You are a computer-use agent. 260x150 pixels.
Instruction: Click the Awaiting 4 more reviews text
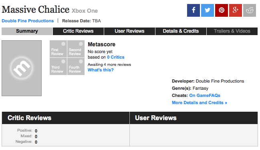[x=109, y=65]
